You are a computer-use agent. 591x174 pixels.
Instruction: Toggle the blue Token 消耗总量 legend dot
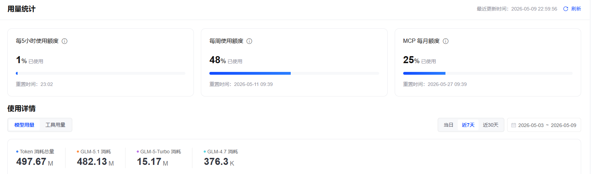coord(17,152)
